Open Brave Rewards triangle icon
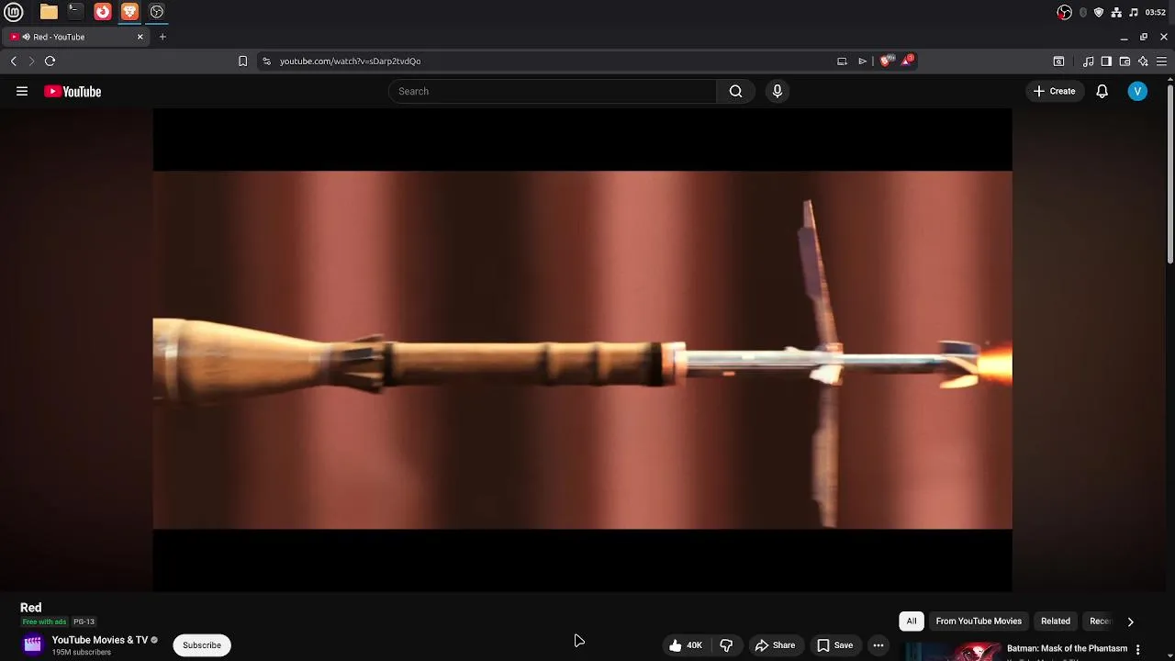This screenshot has width=1175, height=661. point(907,61)
